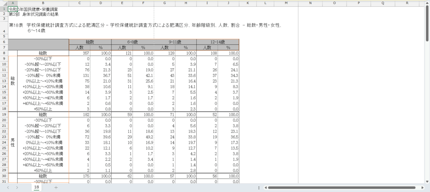
Task: Select column D header
Action: 101,3
